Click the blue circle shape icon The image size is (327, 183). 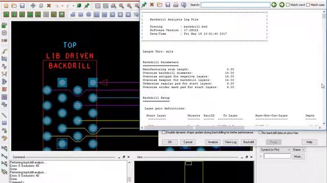[88, 14]
